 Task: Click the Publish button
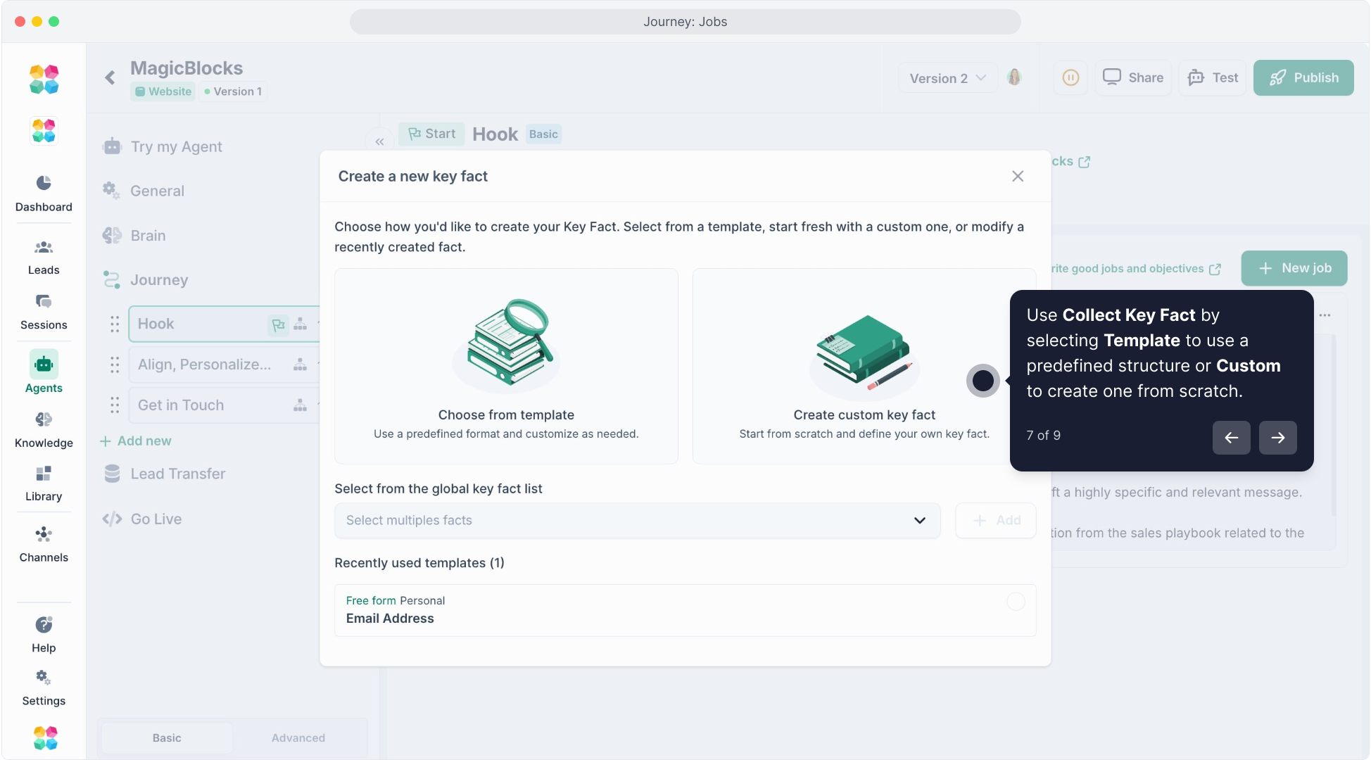click(x=1303, y=78)
